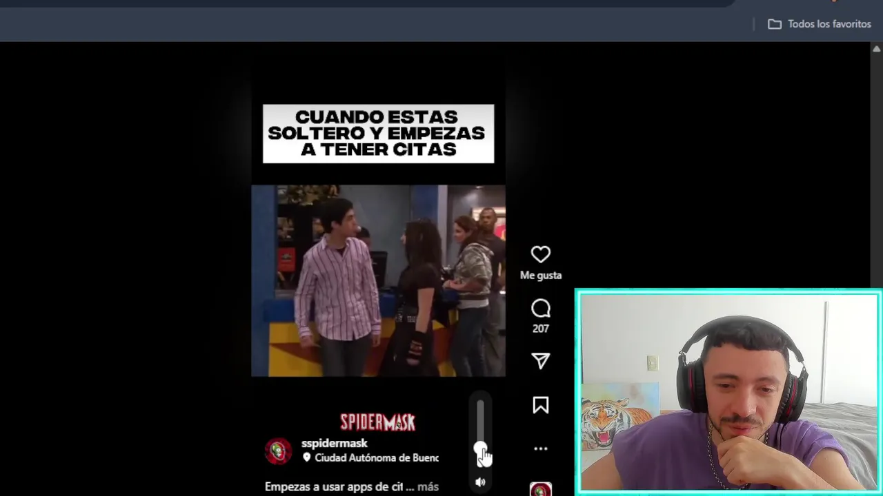Click the location pin icon under sspidermask
883x496 pixels.
pyautogui.click(x=307, y=457)
